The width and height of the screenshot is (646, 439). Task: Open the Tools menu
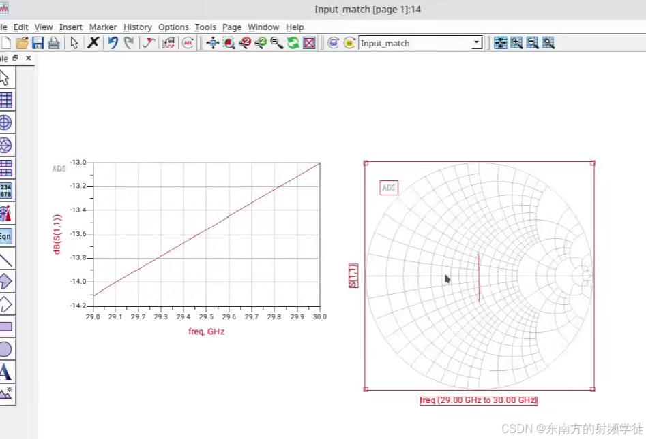pos(205,27)
